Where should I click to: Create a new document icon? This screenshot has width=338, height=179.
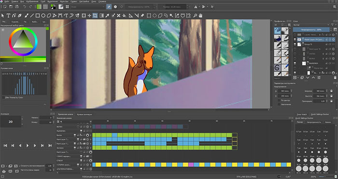(5, 7)
